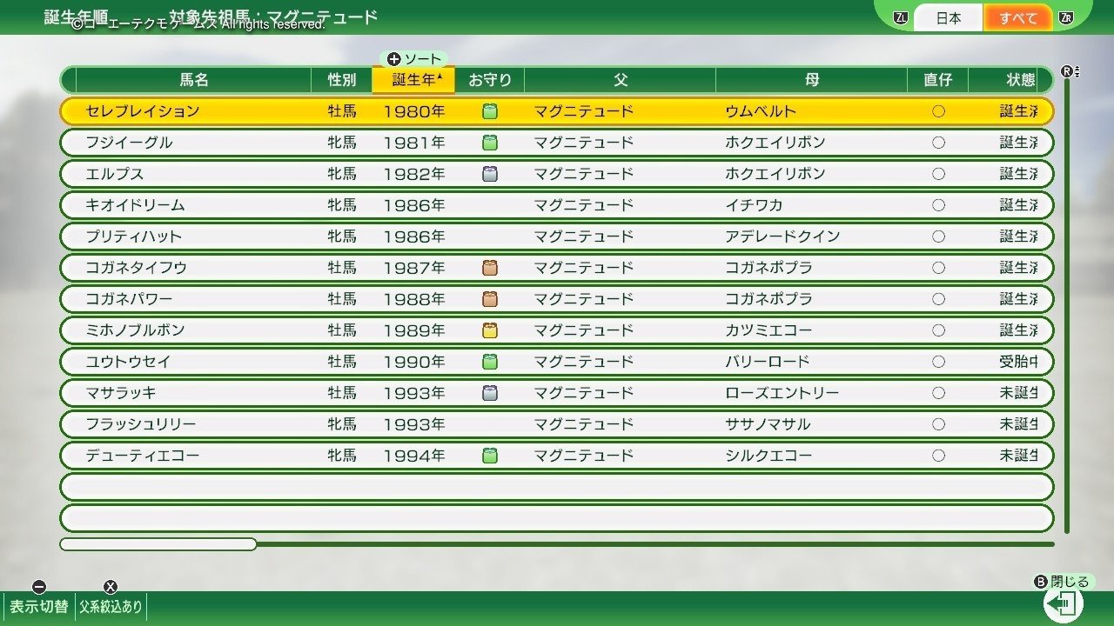
Task: Click the orange charm icon for コガネタイフウ
Action: tap(489, 267)
